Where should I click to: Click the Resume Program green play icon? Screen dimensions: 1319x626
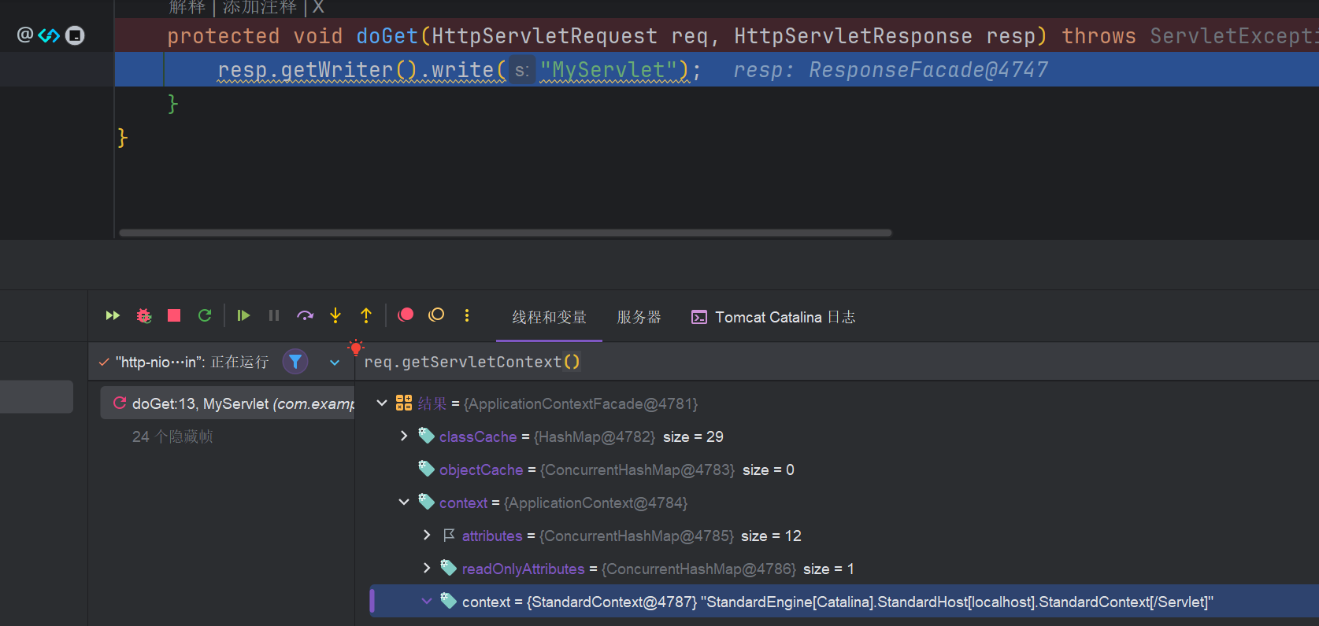pos(243,315)
